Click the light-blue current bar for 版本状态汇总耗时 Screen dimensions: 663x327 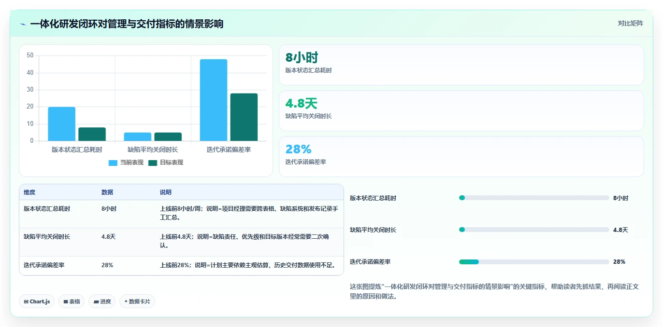[61, 124]
